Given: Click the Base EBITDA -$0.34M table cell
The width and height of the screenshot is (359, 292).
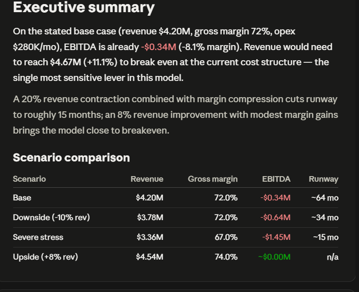Looking at the screenshot, I should [275, 198].
